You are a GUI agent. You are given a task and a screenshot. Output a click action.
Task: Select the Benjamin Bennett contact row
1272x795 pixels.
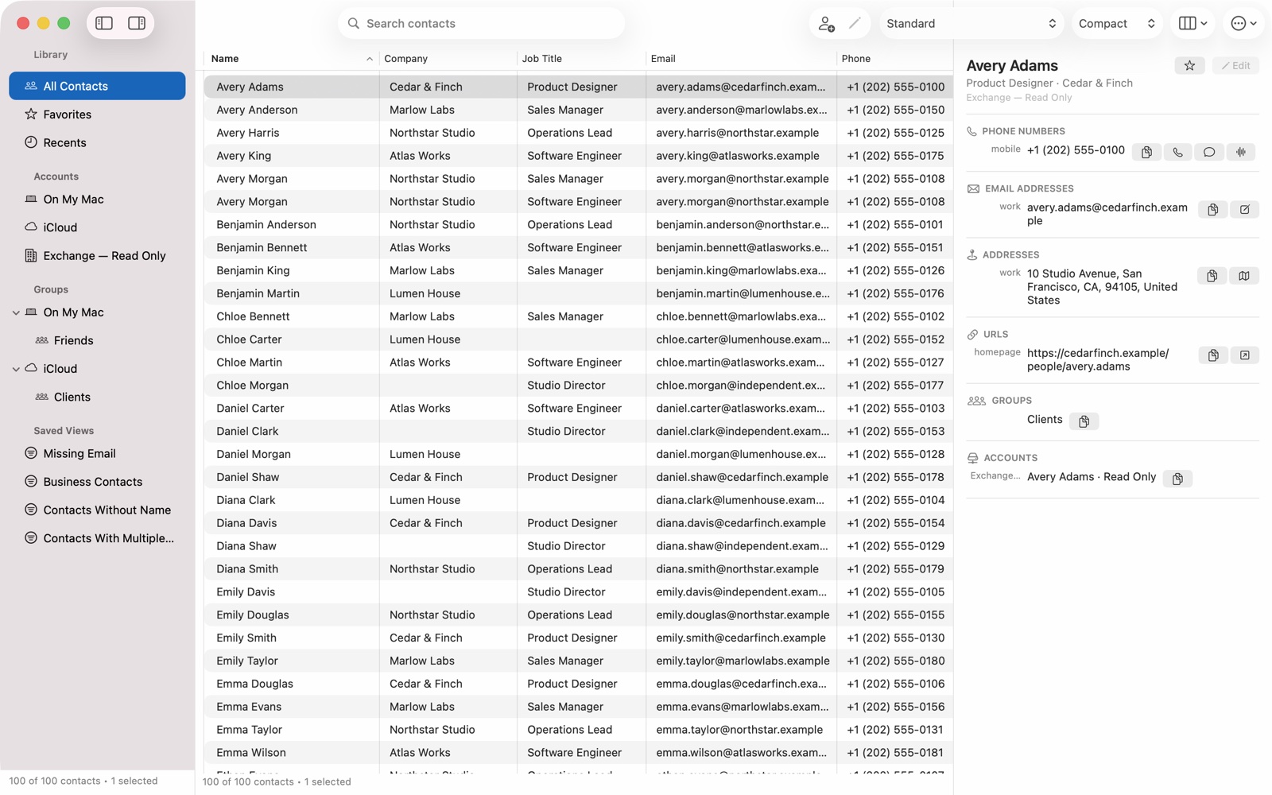(578, 248)
